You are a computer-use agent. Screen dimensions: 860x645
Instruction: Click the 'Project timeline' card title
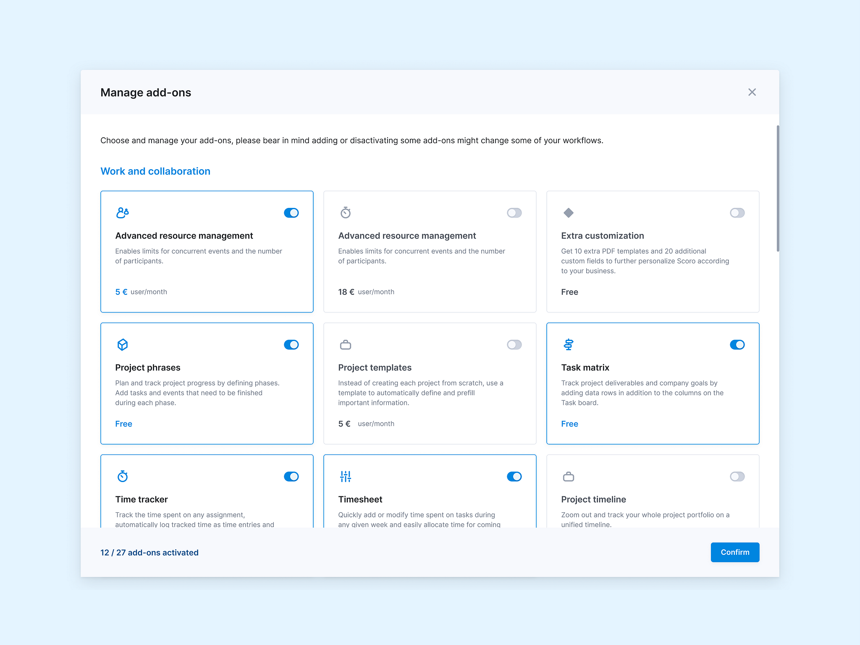593,500
